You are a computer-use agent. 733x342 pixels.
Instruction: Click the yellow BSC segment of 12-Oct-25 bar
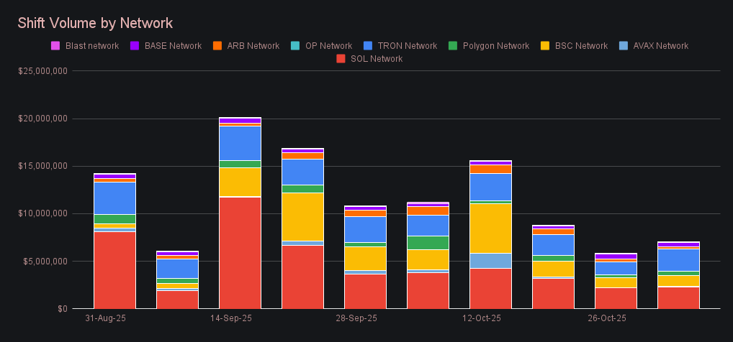pos(490,228)
